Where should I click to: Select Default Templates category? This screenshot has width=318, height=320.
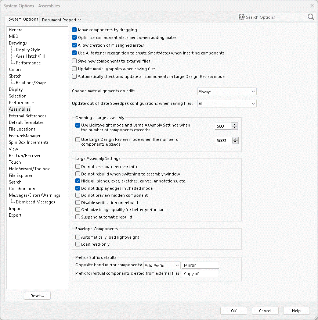tap(26, 122)
